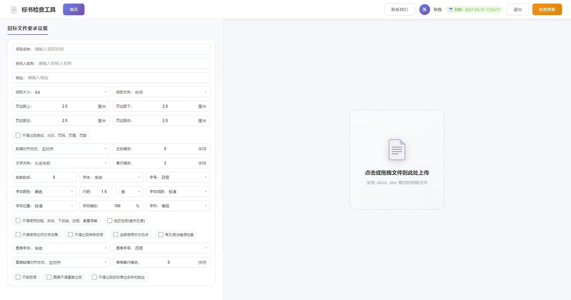The width and height of the screenshot is (571, 300).
Task: Tick 不得出现特殊符号 checkbox
Action: [x=70, y=235]
